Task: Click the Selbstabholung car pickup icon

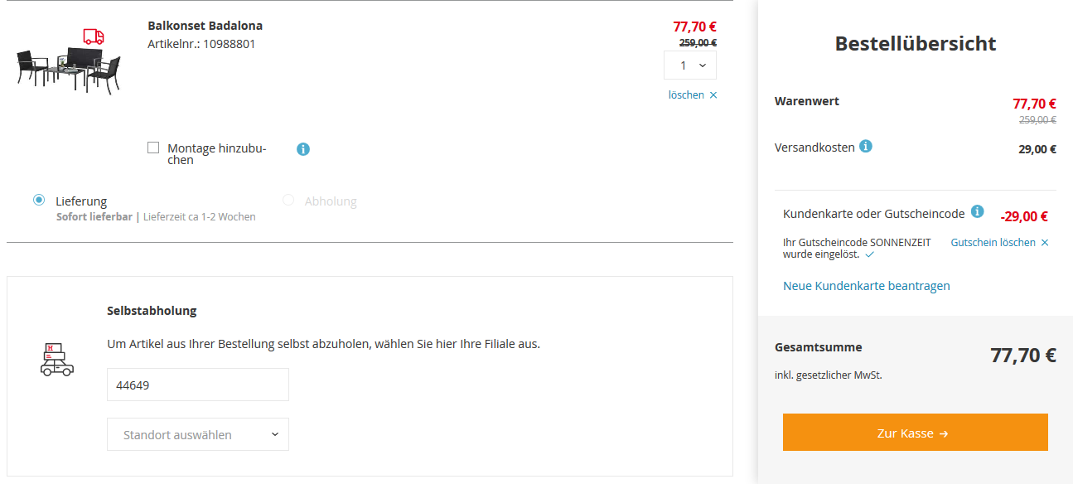Action: point(56,360)
